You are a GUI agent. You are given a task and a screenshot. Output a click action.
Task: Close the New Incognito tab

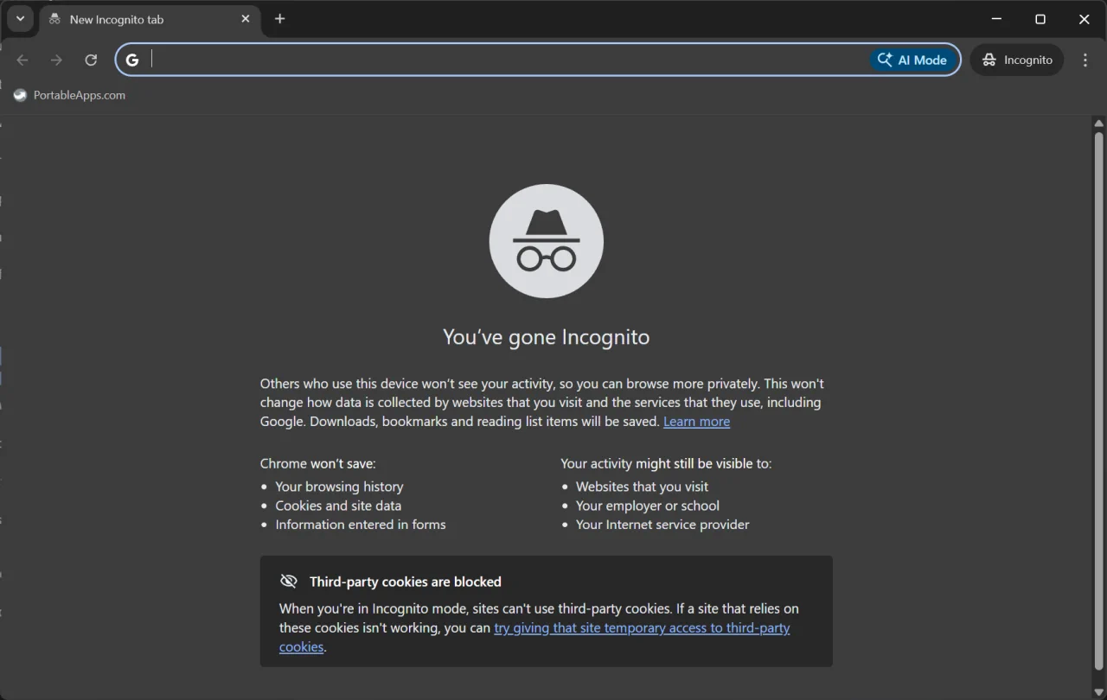(x=246, y=19)
